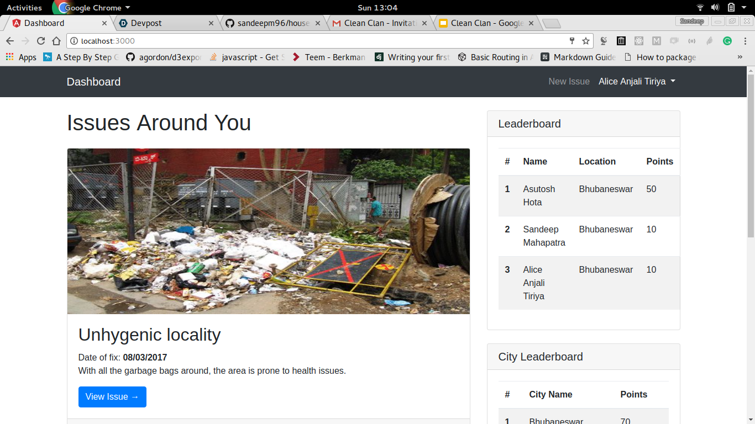Select 'Sandeep Mahapatra' in the Leaderboard

point(544,236)
